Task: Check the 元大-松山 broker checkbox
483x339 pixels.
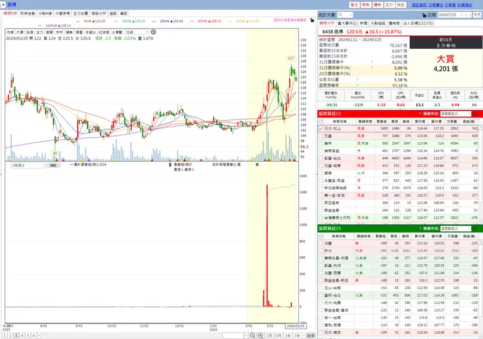Action: [x=320, y=128]
